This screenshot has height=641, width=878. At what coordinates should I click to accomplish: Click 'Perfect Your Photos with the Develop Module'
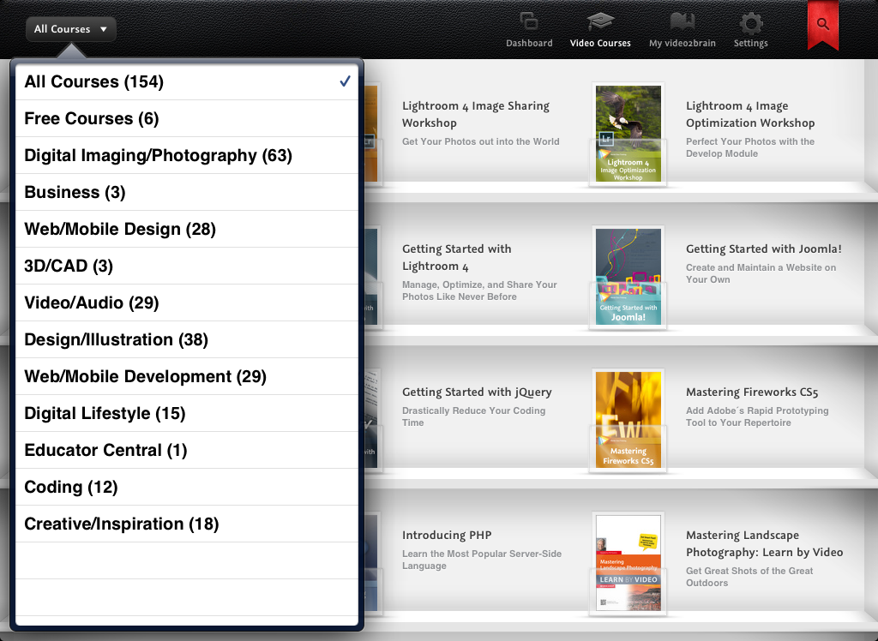point(750,147)
